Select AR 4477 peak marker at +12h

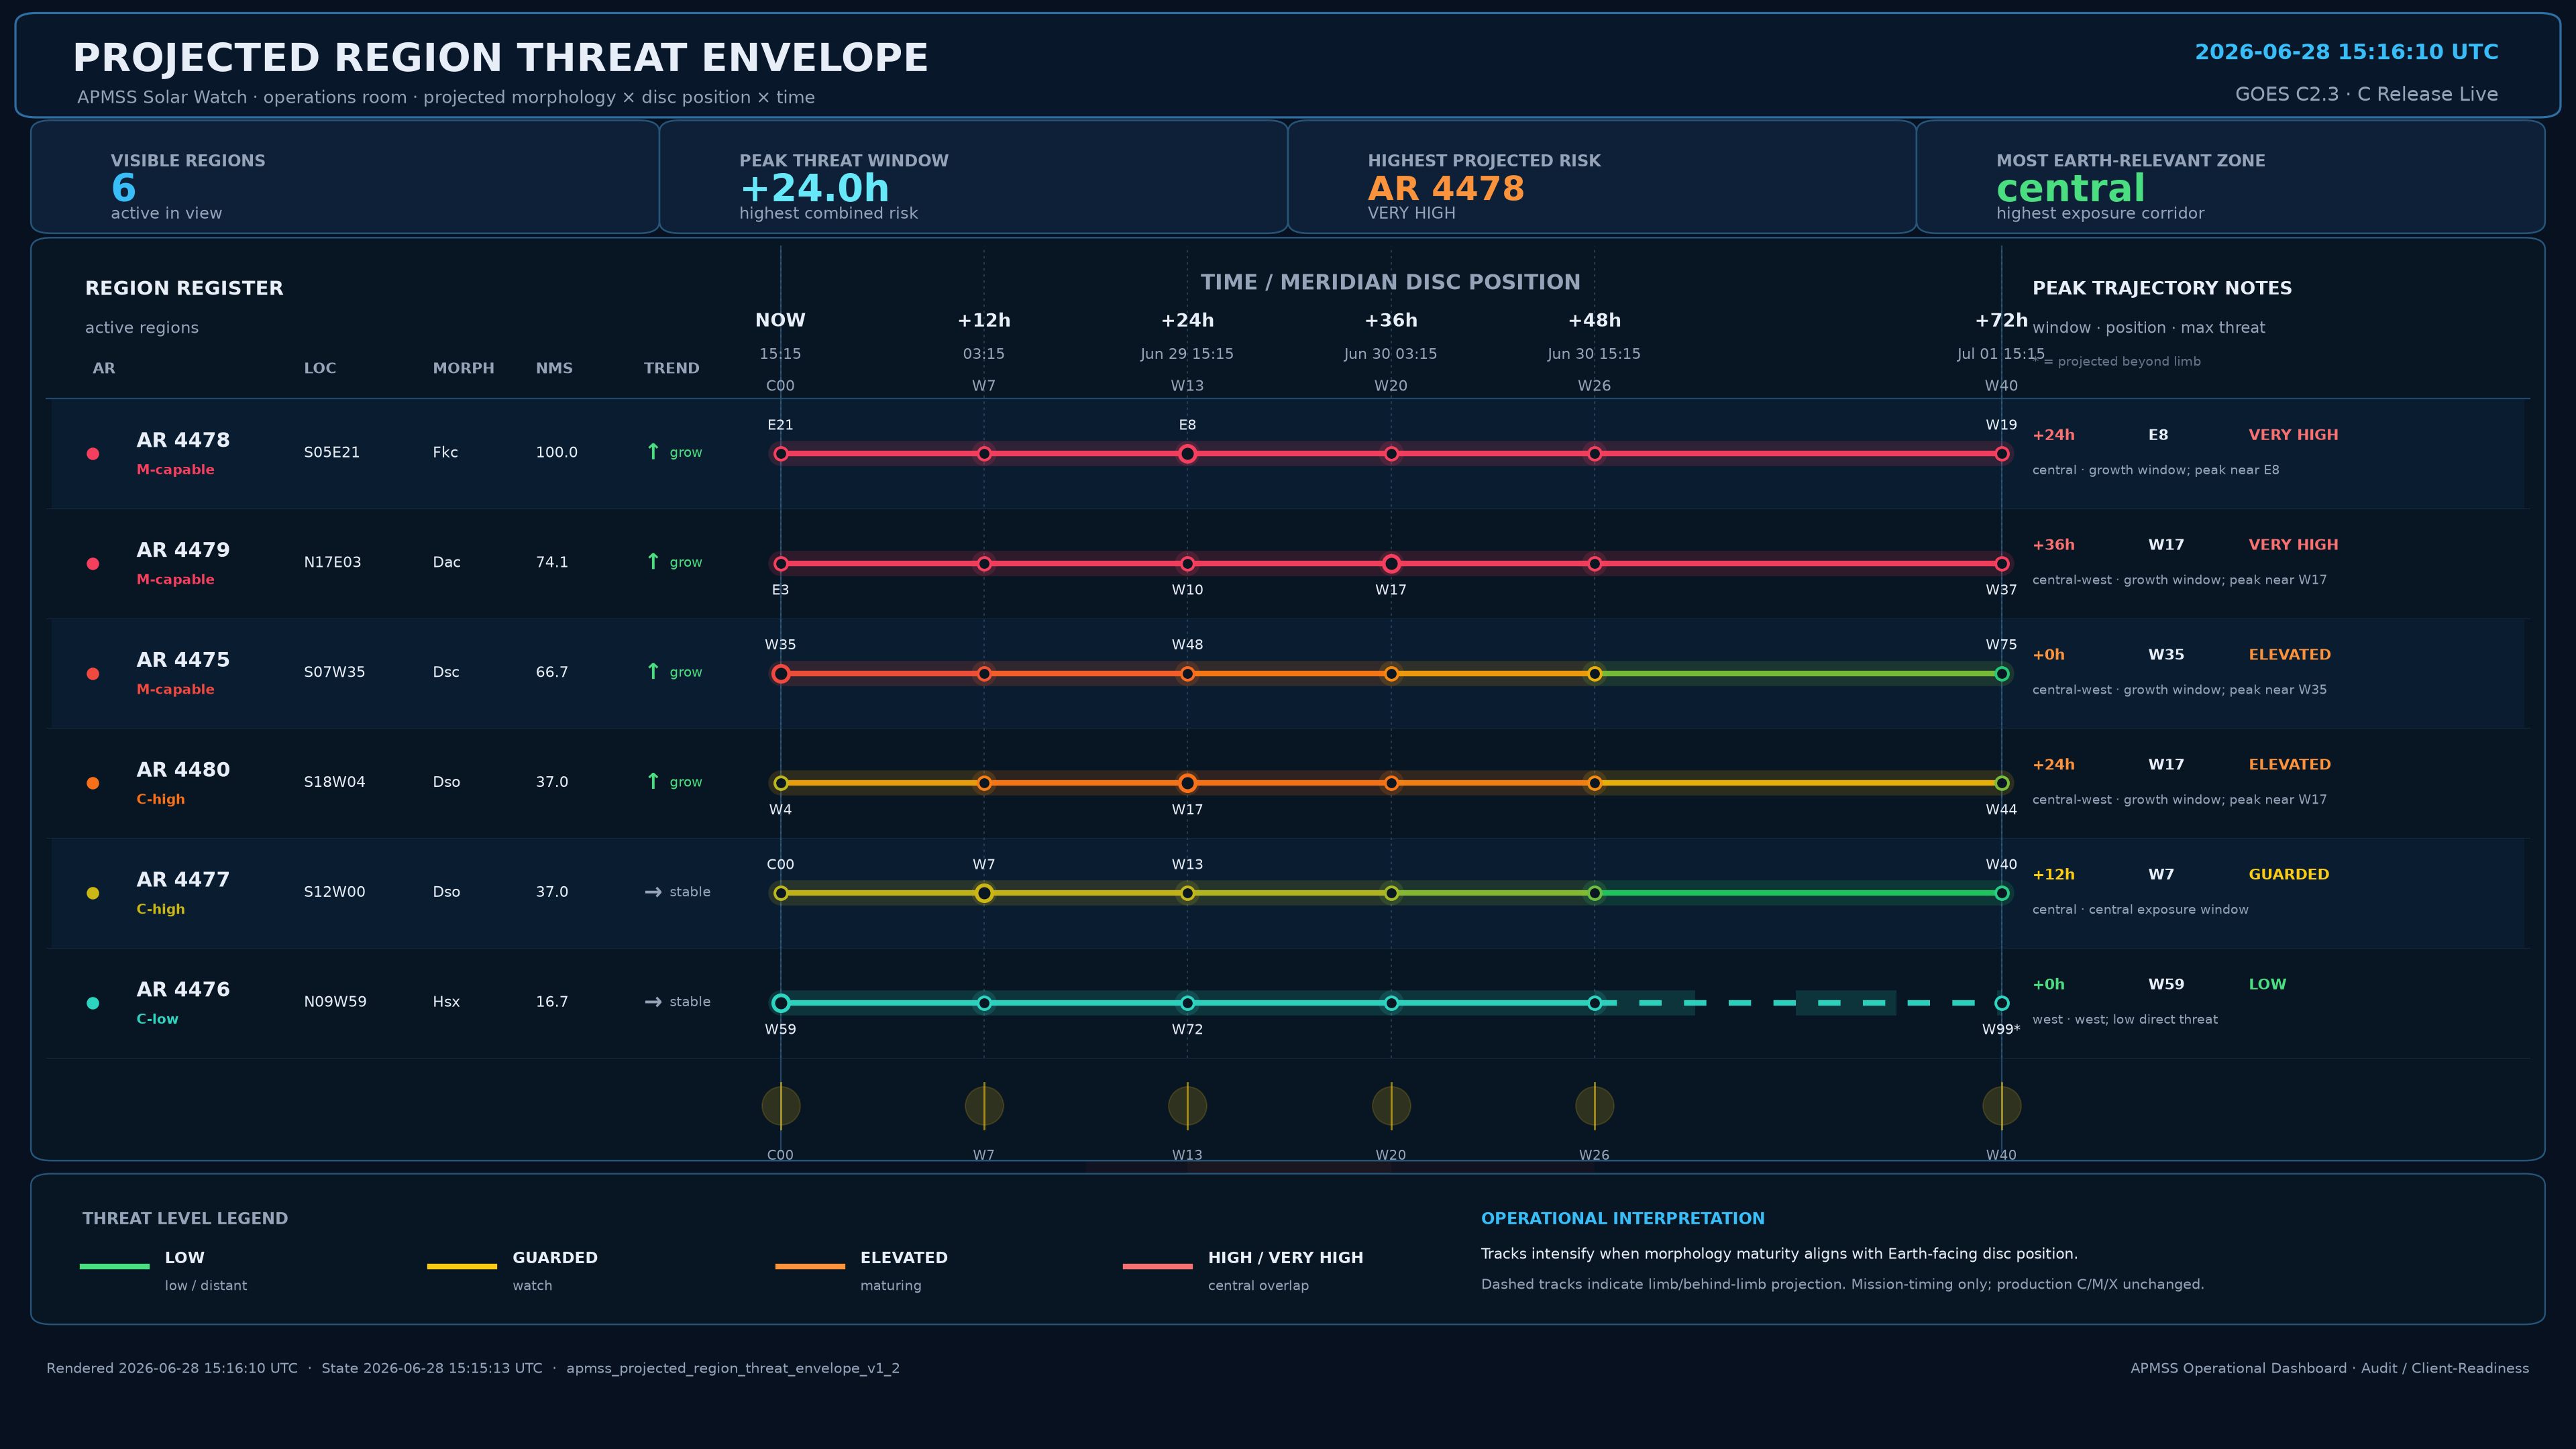(984, 893)
